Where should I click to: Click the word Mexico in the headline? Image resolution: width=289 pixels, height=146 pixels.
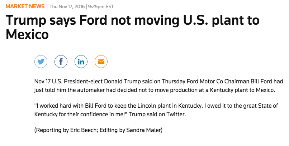click(x=27, y=34)
